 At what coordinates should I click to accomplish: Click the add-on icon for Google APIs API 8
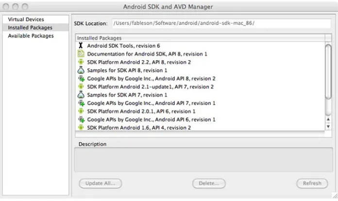[81, 79]
